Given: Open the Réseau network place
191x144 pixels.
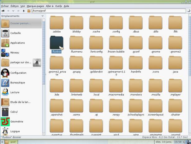Looking at the screenshot, I should [5, 53].
